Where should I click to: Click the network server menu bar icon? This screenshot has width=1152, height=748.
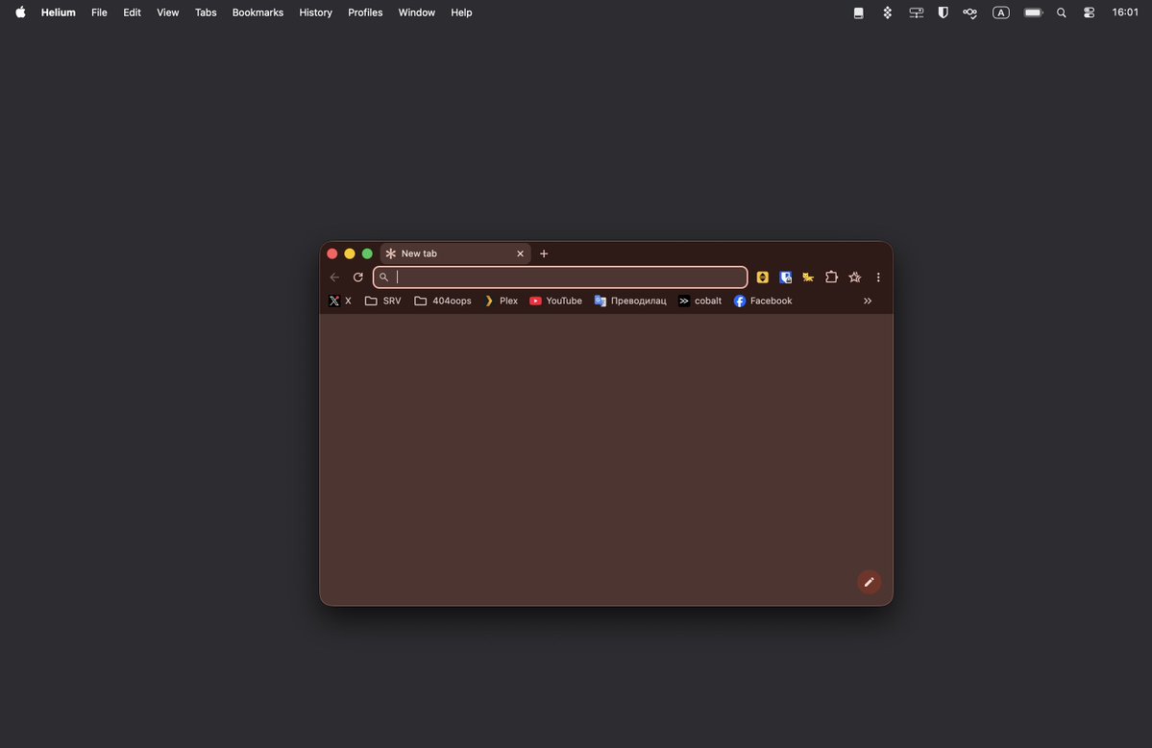(x=917, y=12)
